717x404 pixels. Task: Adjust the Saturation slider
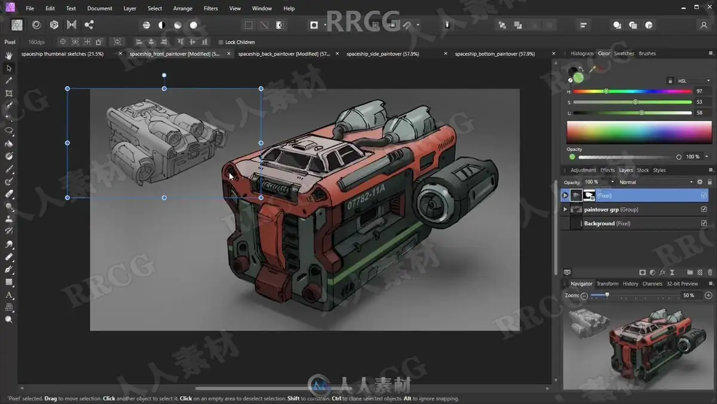click(633, 102)
